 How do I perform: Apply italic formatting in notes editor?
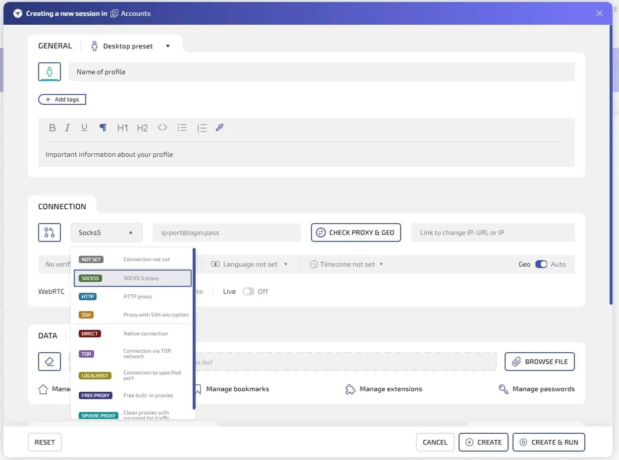pos(67,128)
